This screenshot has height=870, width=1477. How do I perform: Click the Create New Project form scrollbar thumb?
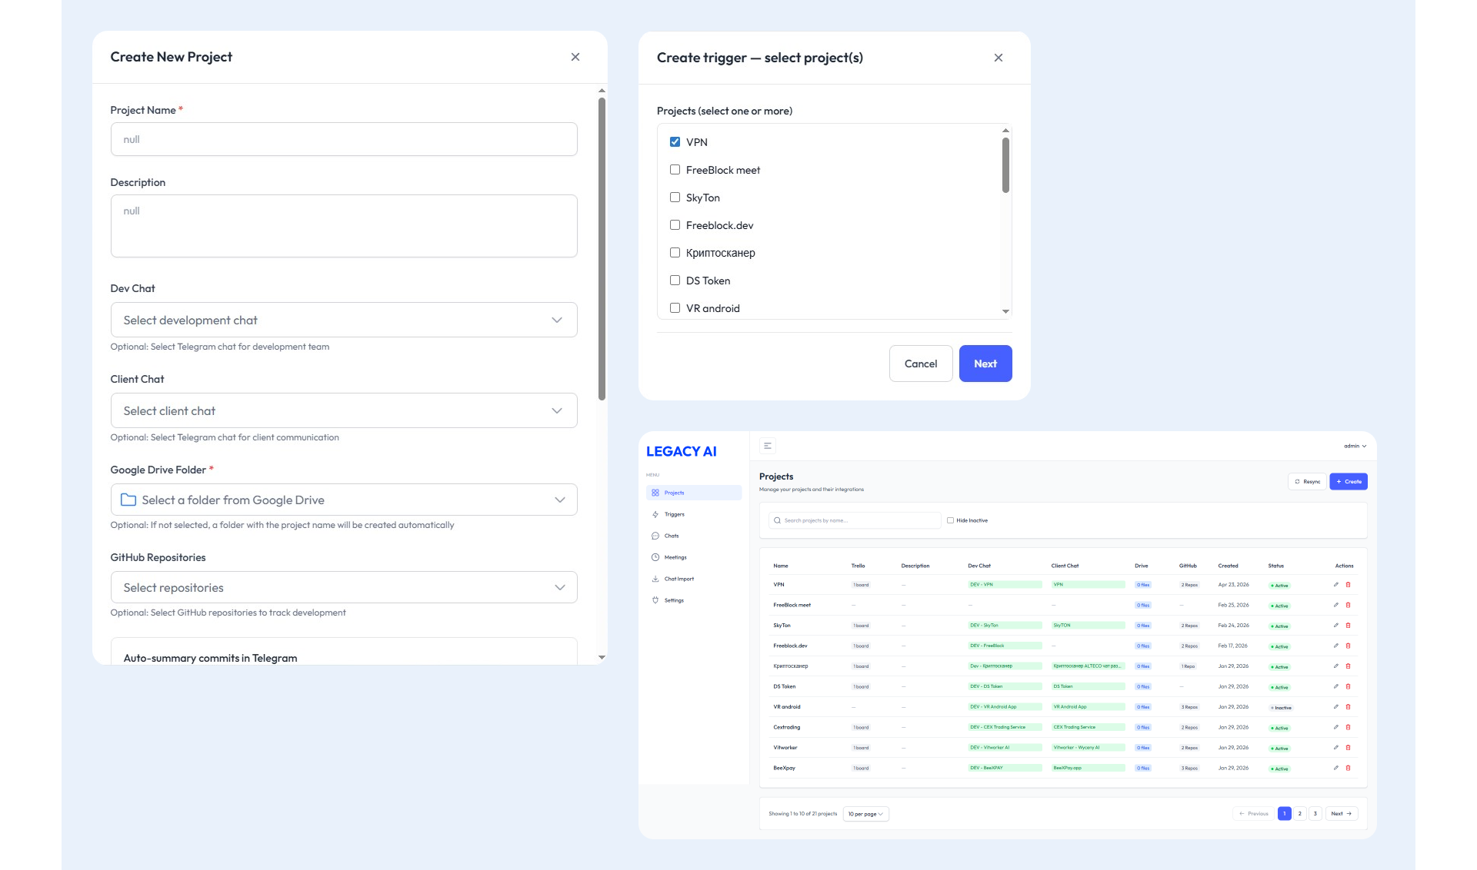tap(602, 248)
